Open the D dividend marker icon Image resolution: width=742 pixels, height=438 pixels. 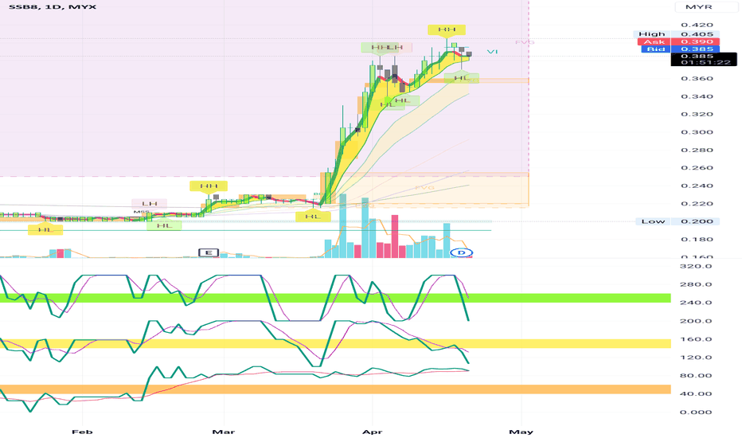click(462, 252)
